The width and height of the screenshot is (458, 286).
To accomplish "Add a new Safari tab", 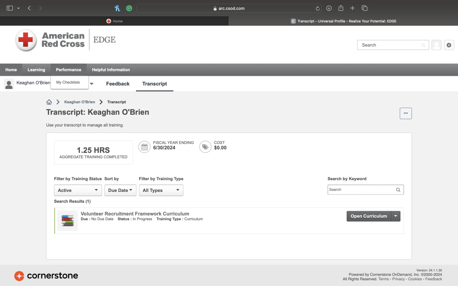I will [x=352, y=8].
